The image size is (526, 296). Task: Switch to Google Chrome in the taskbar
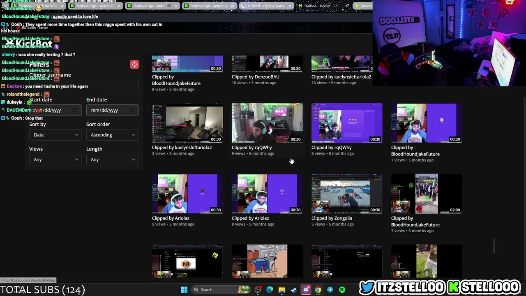pos(318,290)
